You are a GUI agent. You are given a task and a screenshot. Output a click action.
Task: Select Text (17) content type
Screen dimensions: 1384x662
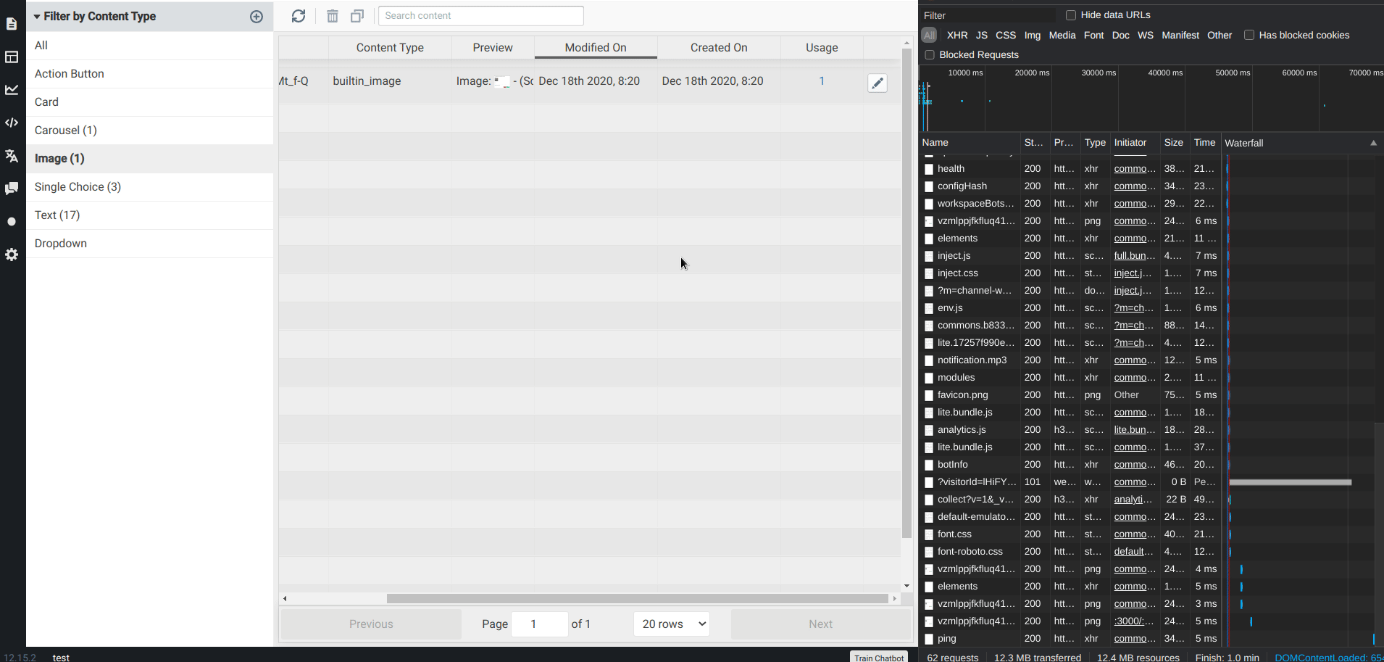point(150,215)
